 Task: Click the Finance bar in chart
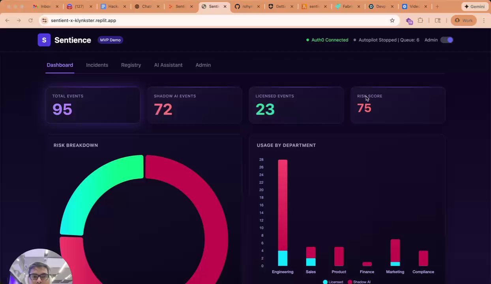tap(367, 264)
